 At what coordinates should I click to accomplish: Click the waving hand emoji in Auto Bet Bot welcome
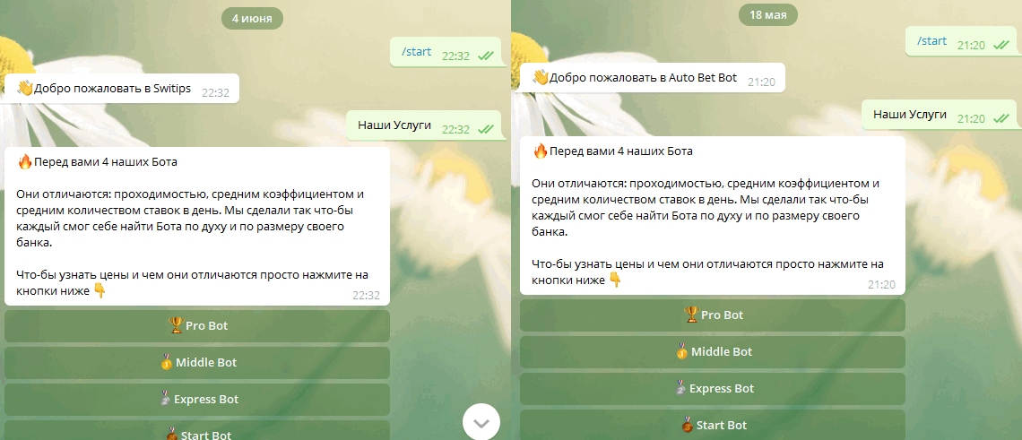click(x=541, y=78)
